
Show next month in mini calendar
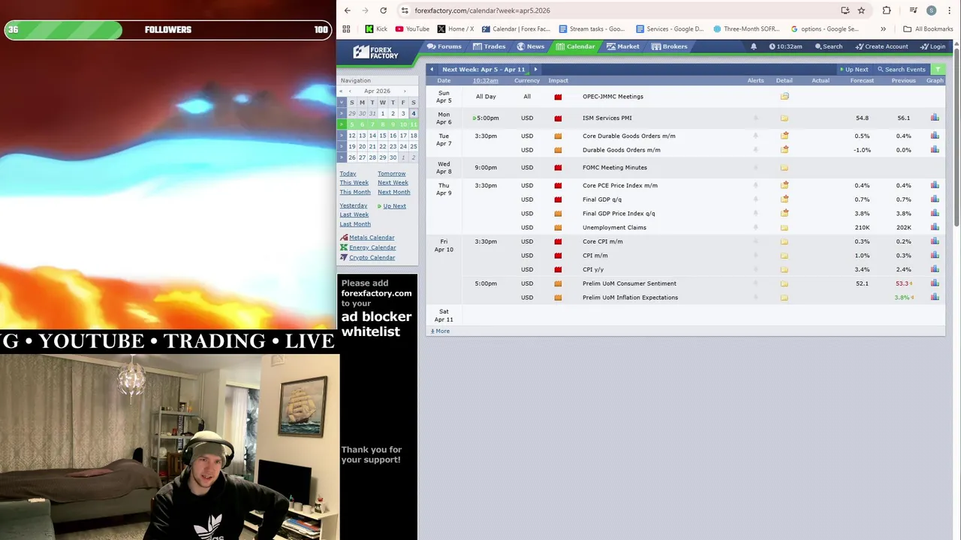(x=405, y=91)
